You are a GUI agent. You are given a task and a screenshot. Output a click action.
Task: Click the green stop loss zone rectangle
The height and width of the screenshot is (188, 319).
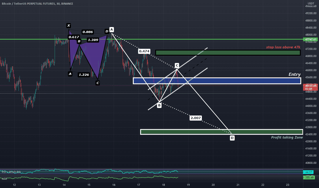[228, 53]
